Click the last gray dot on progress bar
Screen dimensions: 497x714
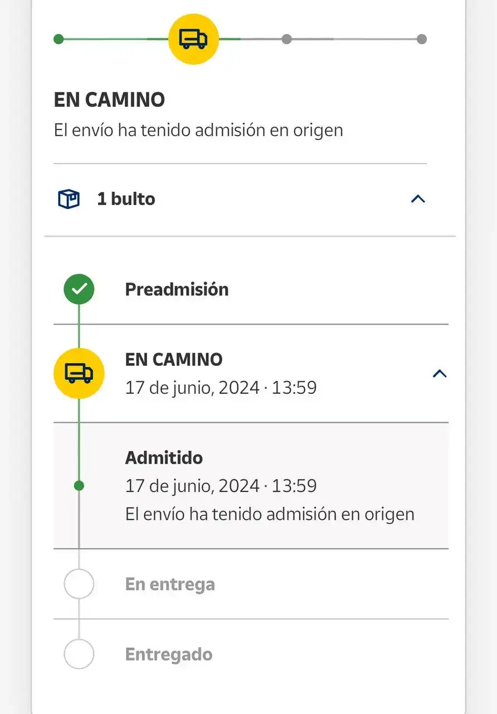coord(422,39)
